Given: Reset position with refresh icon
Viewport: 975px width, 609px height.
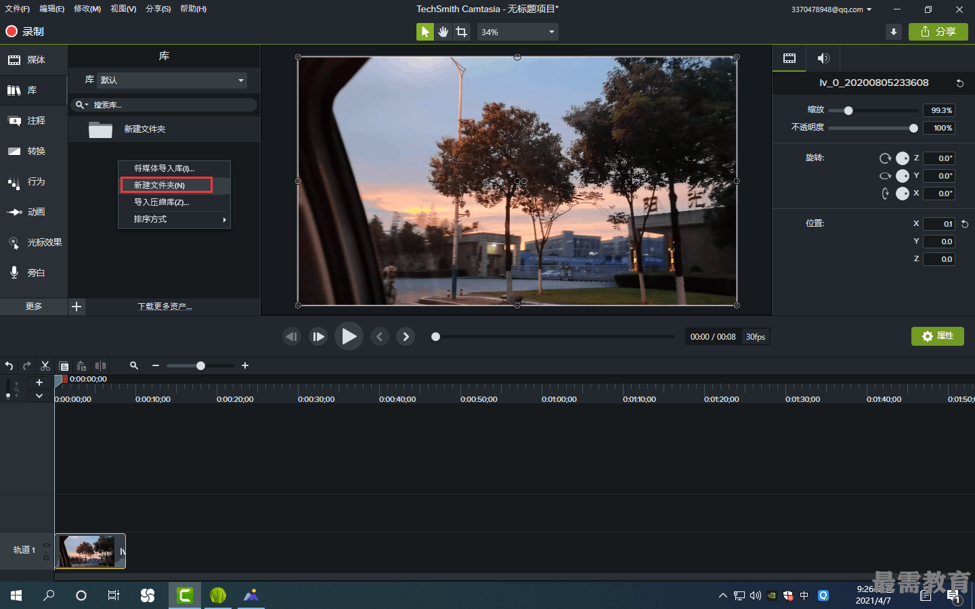Looking at the screenshot, I should point(965,224).
